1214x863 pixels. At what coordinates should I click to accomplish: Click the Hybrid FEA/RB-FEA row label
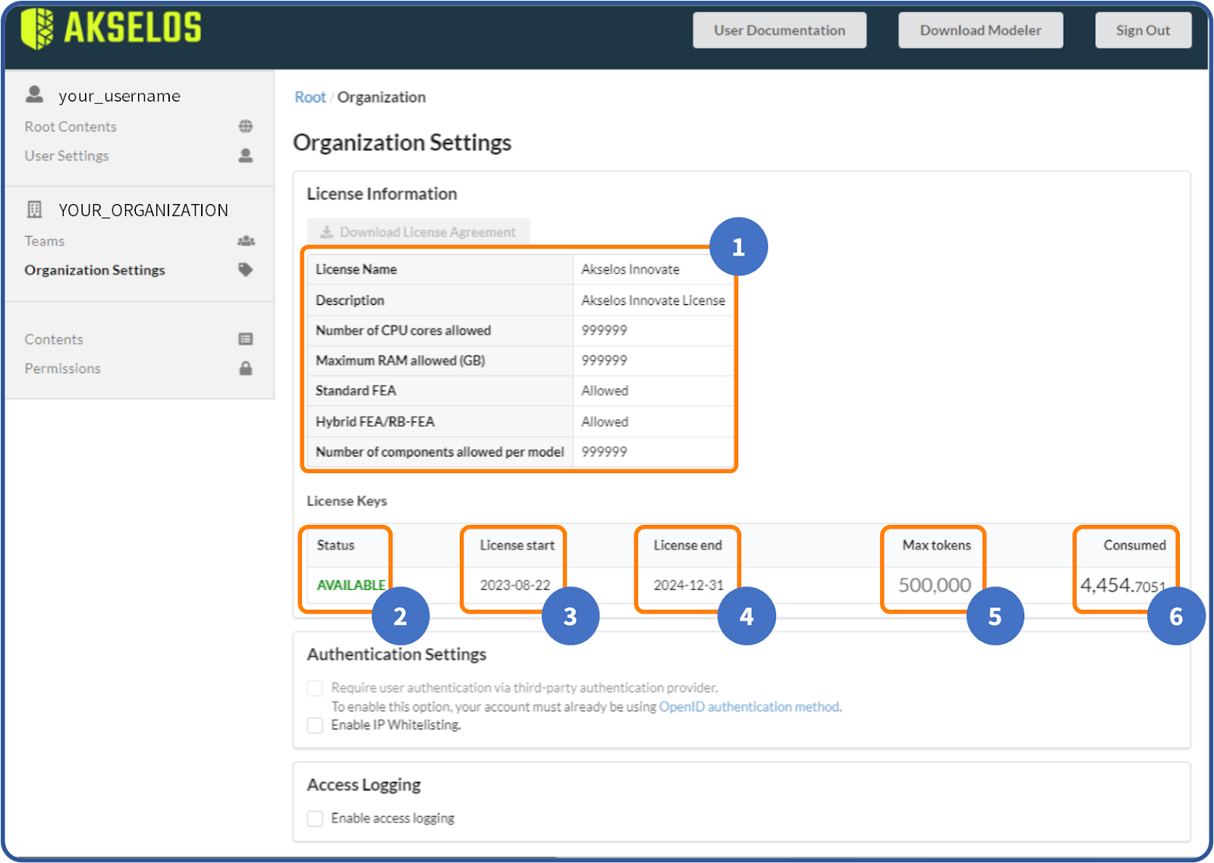[x=376, y=422]
